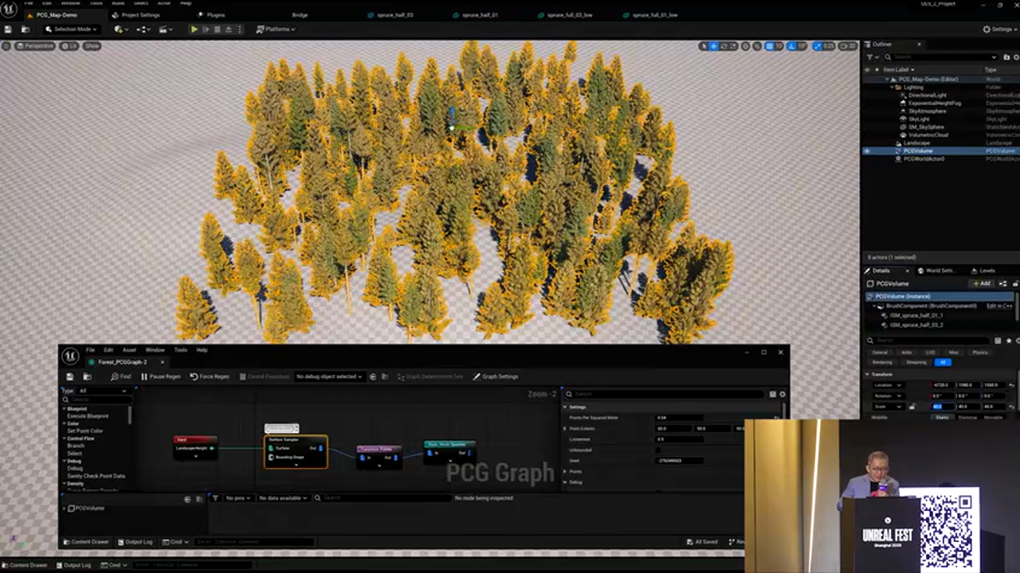The width and height of the screenshot is (1020, 573).
Task: Expand the debug object selection dropdown
Action: click(329, 376)
